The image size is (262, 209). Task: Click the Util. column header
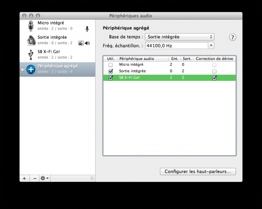point(111,59)
